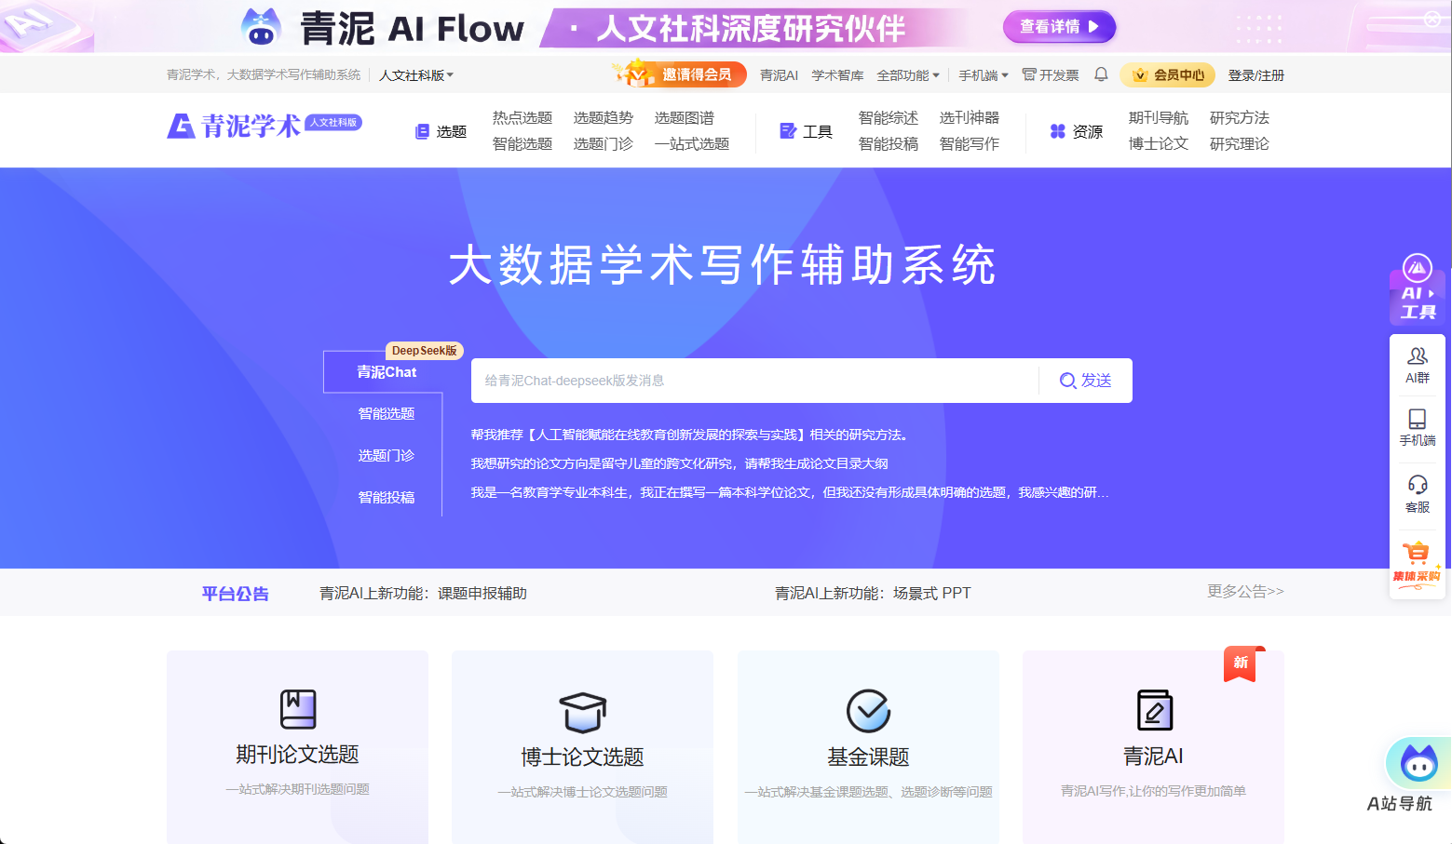Click the 青泥AI document edit icon
Image resolution: width=1452 pixels, height=844 pixels.
(1154, 711)
